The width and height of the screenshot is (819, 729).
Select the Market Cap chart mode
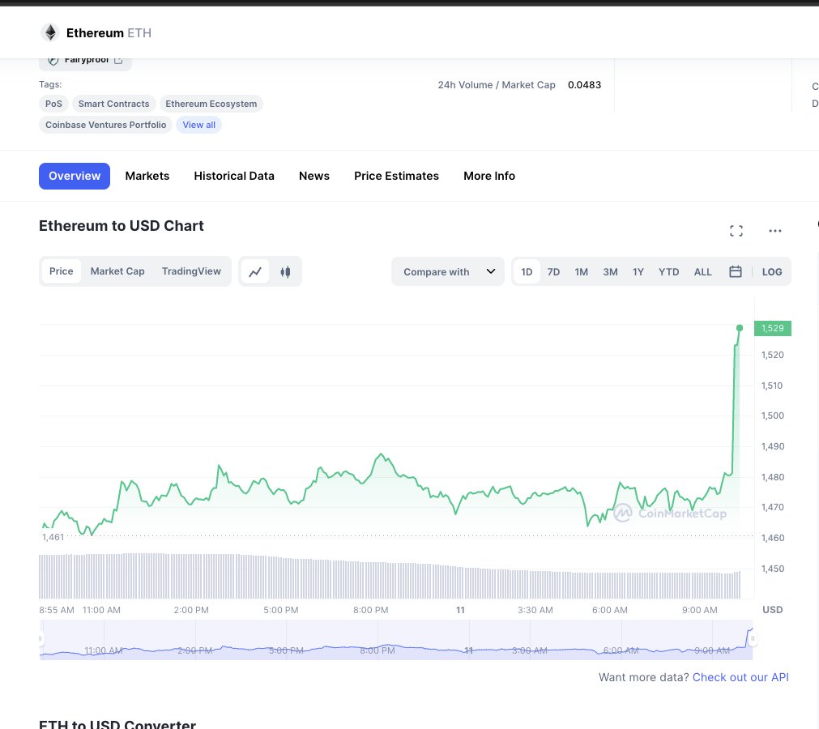pyautogui.click(x=117, y=271)
